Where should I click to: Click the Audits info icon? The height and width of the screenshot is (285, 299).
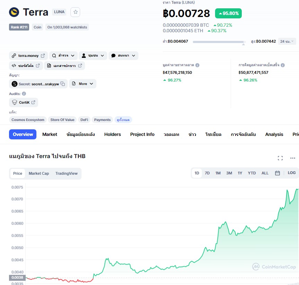tap(24, 94)
